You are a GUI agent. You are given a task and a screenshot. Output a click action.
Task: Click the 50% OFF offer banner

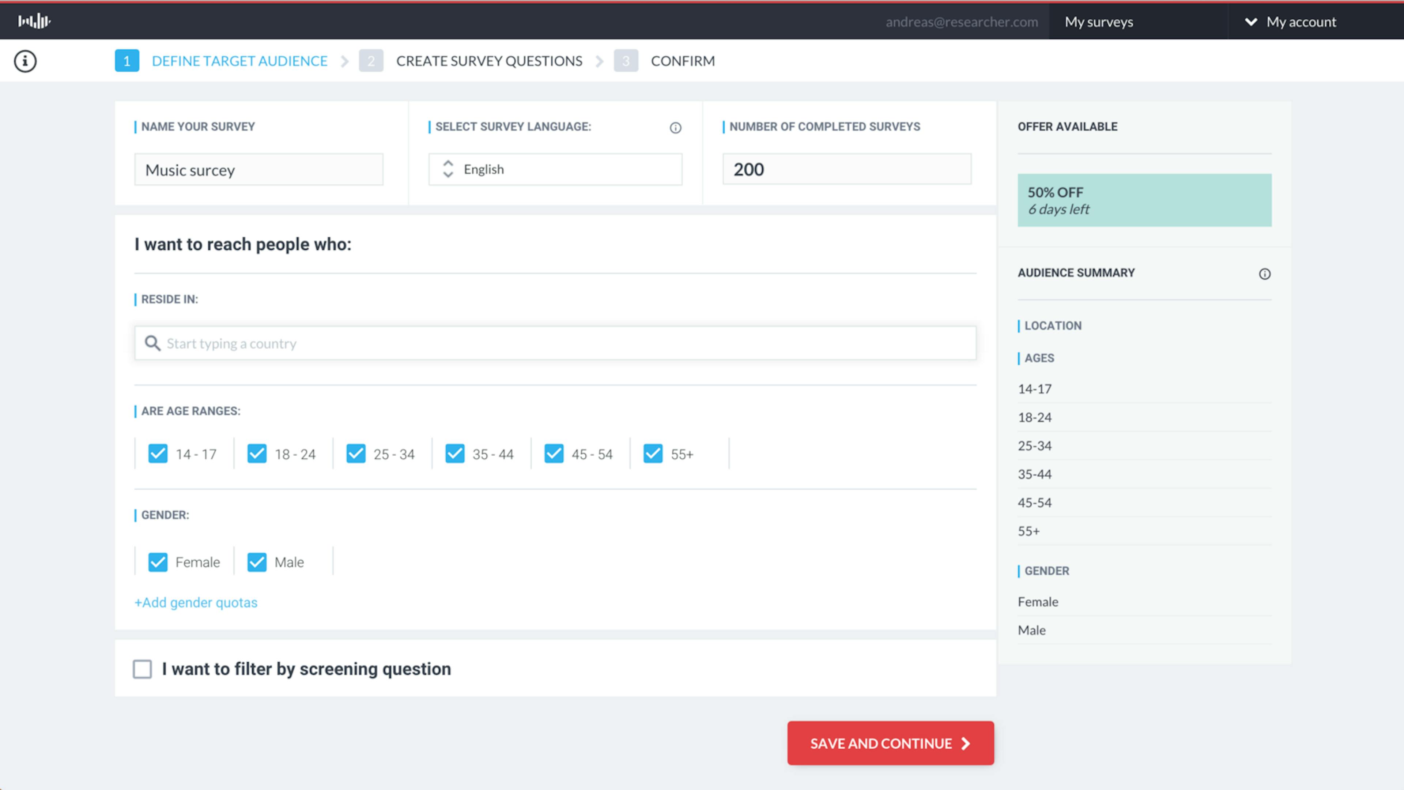click(1144, 200)
